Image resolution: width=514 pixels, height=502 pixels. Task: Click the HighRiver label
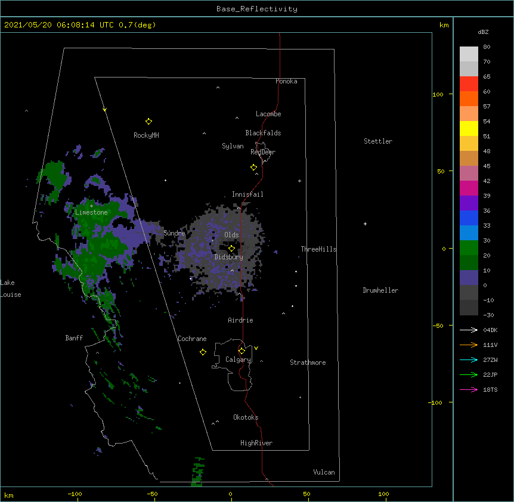256,443
